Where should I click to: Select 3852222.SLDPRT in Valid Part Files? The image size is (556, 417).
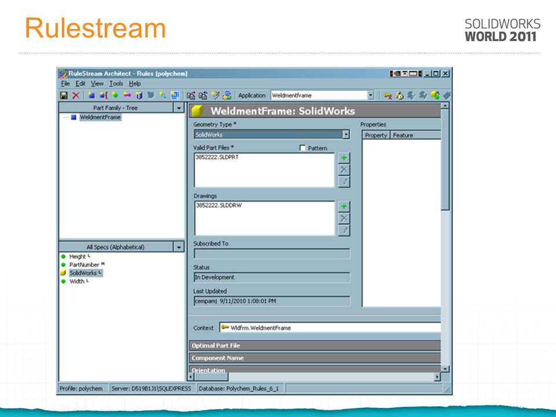217,157
